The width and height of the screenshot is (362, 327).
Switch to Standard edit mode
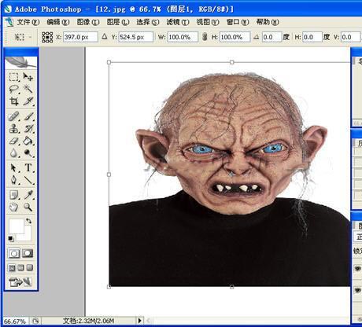click(x=14, y=253)
